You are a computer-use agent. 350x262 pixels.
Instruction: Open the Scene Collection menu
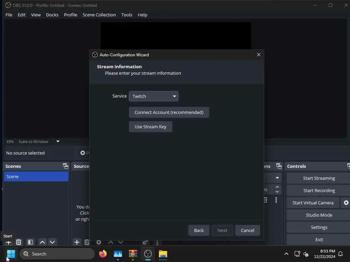click(x=99, y=15)
